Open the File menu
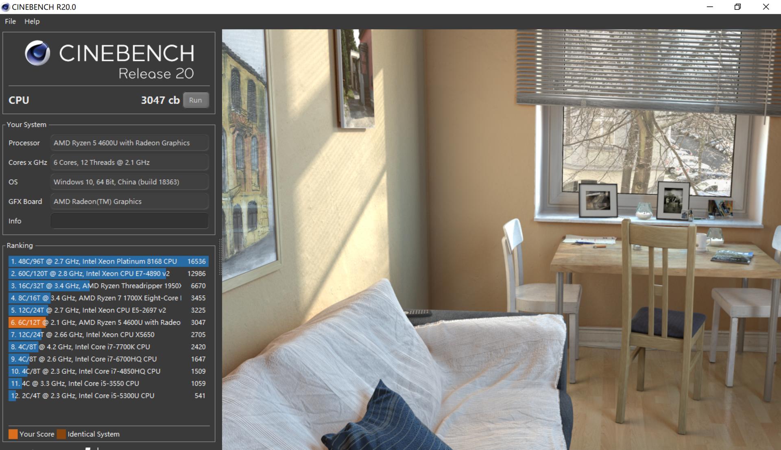This screenshot has width=781, height=450. click(10, 22)
